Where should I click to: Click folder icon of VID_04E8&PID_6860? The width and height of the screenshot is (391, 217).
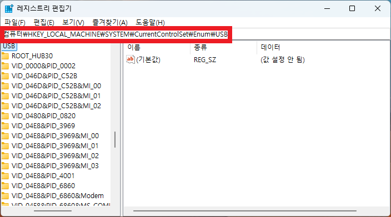pyautogui.click(x=5, y=185)
